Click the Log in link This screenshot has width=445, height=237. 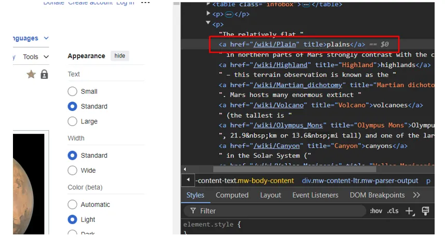pyautogui.click(x=125, y=3)
